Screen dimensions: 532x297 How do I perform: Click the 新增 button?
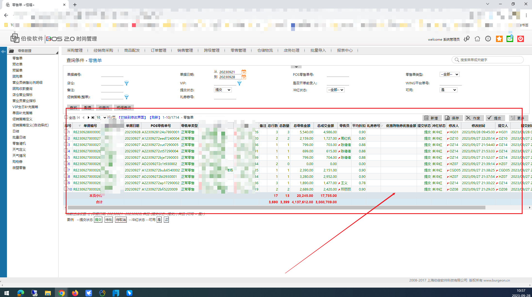(432, 118)
